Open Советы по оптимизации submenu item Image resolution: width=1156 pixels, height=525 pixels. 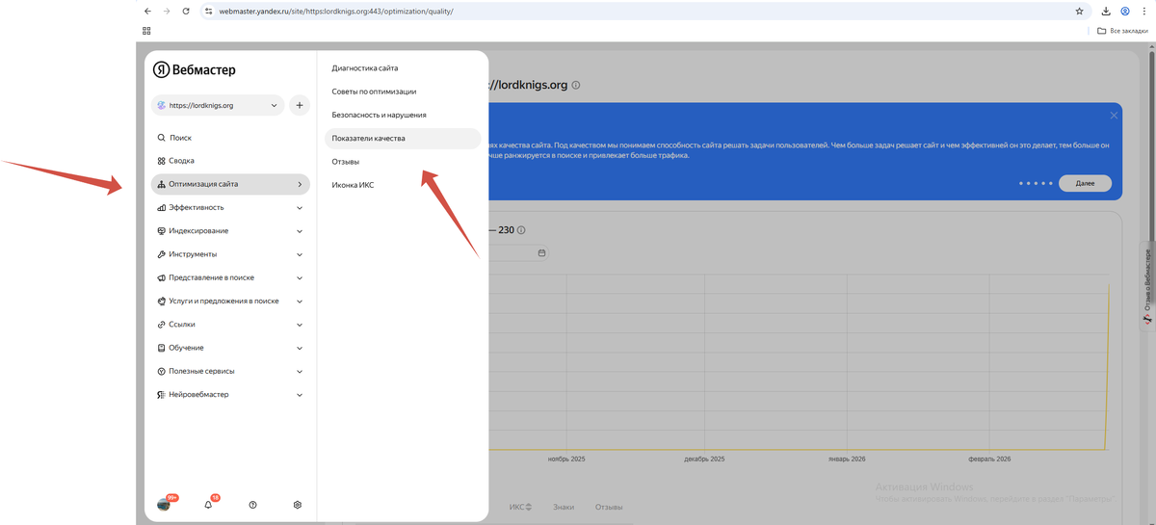click(403, 92)
